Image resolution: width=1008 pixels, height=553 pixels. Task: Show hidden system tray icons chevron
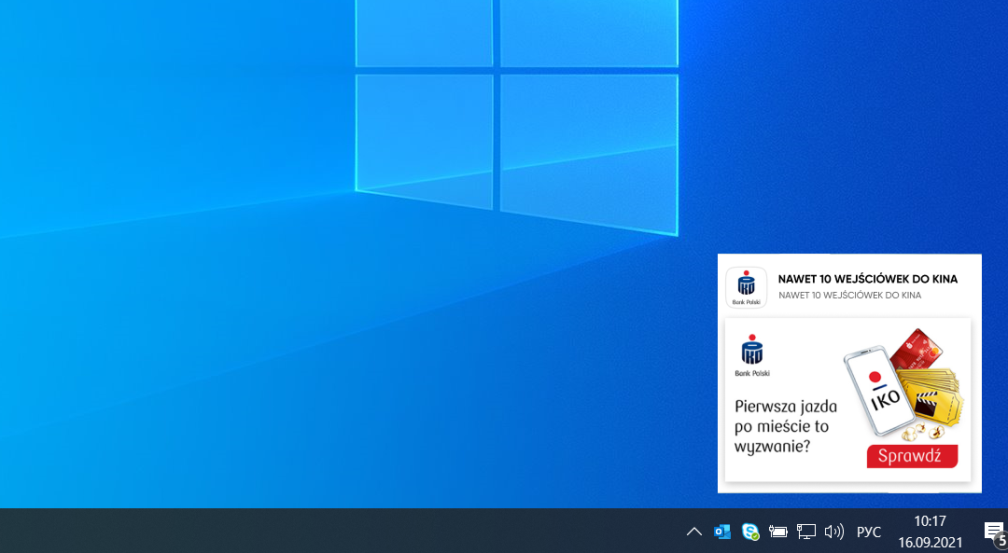[693, 532]
